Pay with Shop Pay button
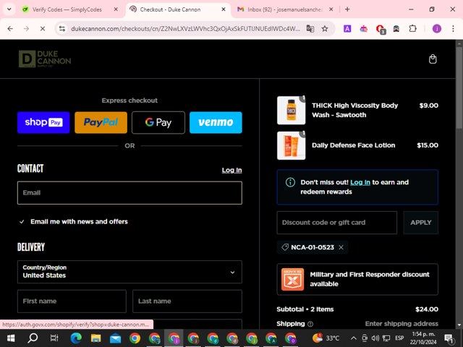The image size is (463, 347). (x=43, y=122)
